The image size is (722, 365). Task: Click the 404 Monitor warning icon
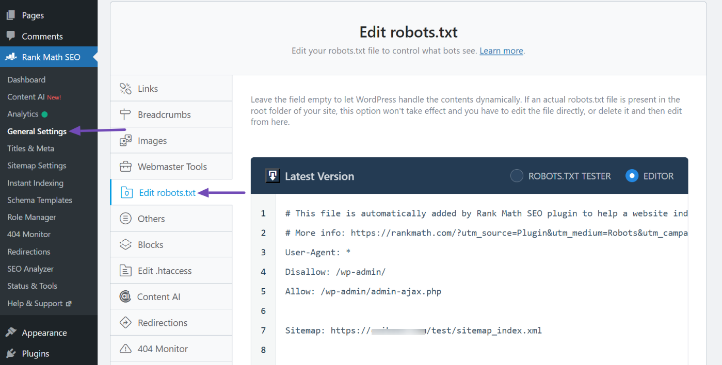coord(125,349)
